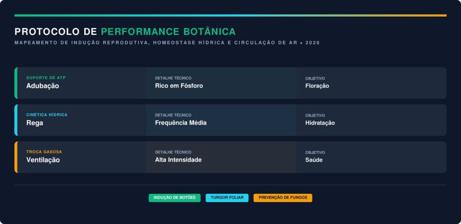Click the Floração objective value
The height and width of the screenshot is (224, 461).
coord(317,86)
